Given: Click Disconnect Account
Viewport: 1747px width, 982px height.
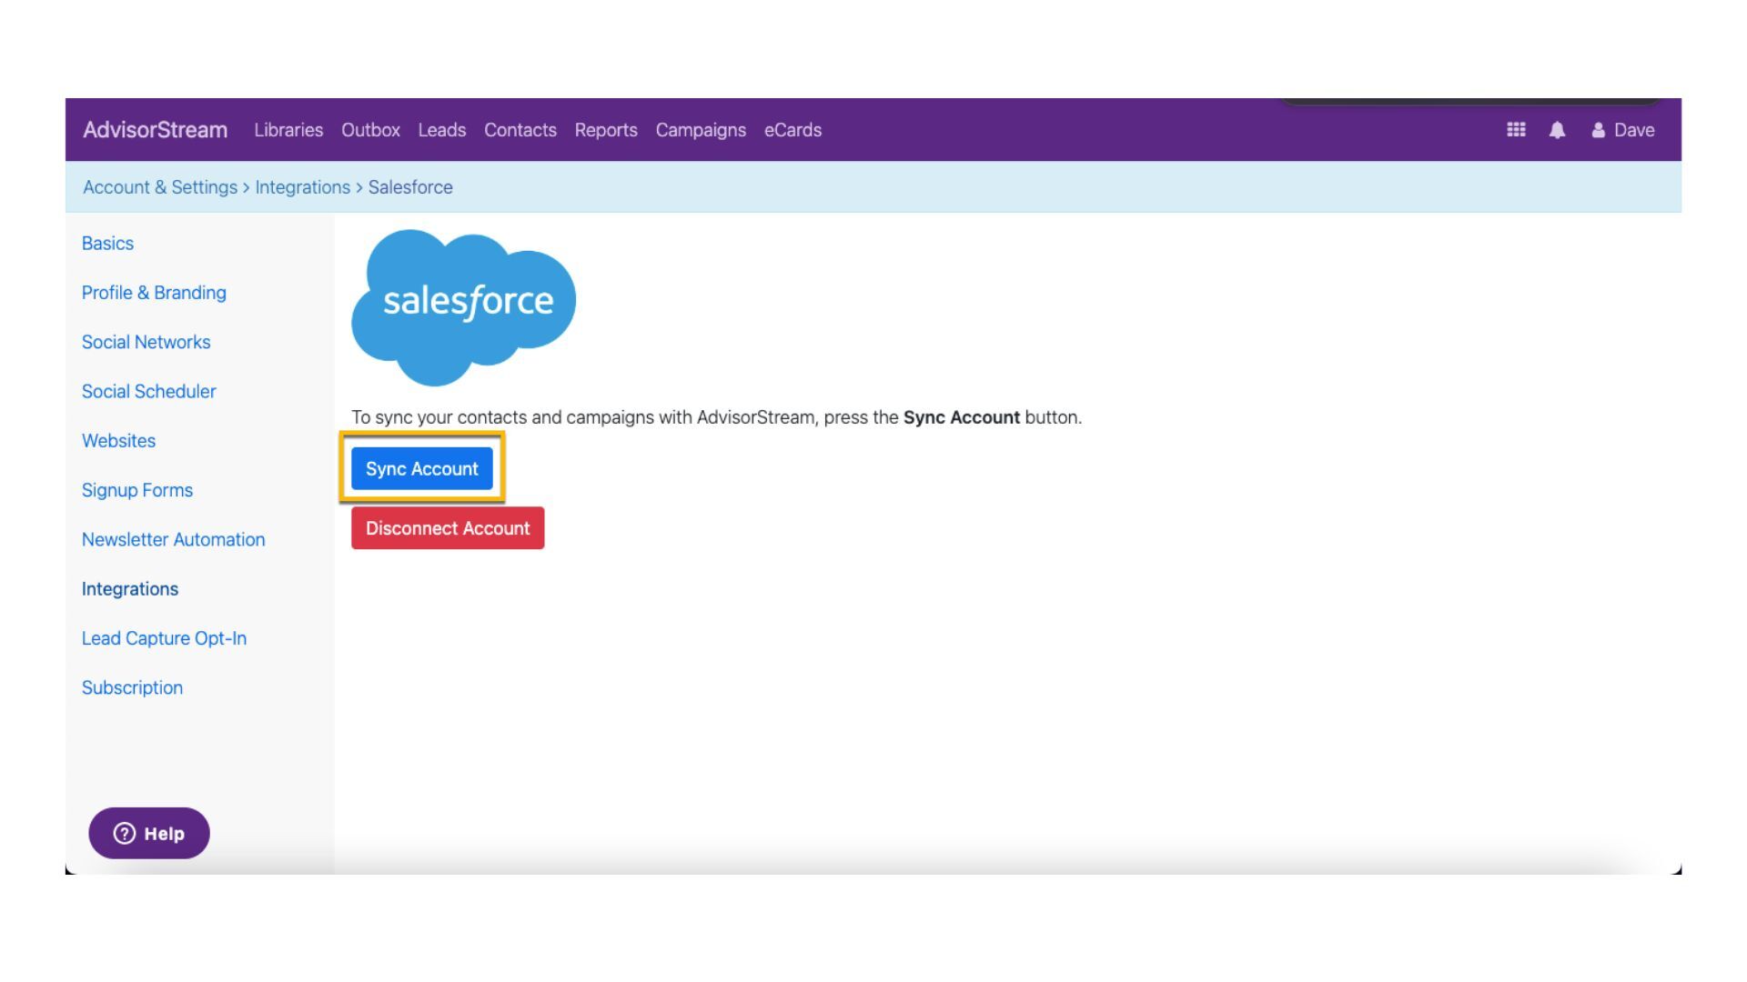Looking at the screenshot, I should (447, 527).
